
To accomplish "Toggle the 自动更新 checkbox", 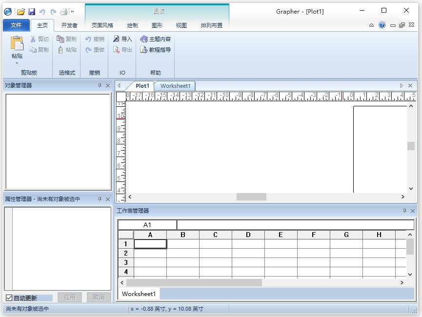I will click(x=9, y=297).
